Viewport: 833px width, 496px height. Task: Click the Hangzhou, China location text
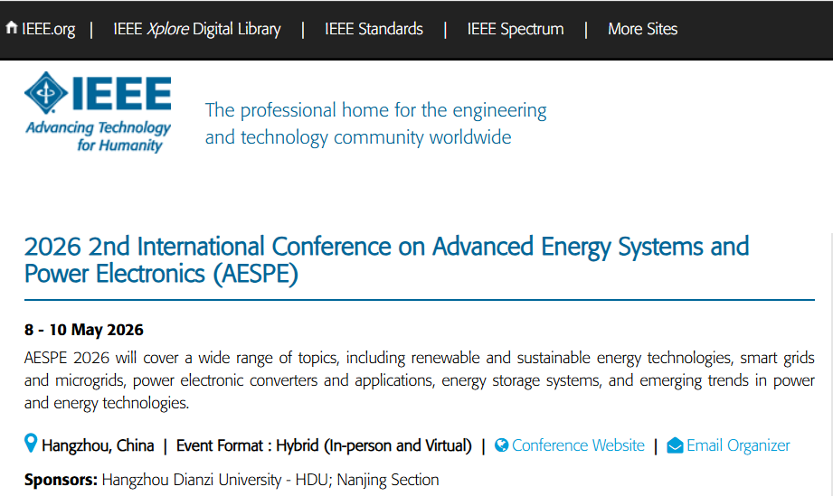coord(98,445)
